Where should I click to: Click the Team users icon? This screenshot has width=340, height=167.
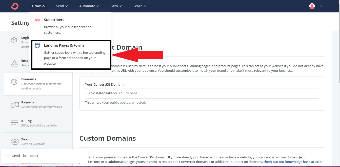coord(15,142)
